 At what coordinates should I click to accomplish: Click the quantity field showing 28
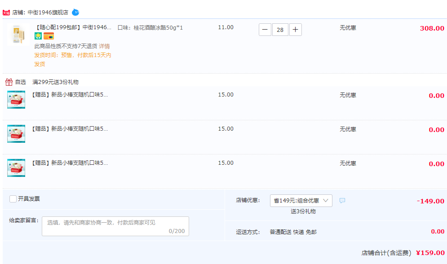pos(280,30)
